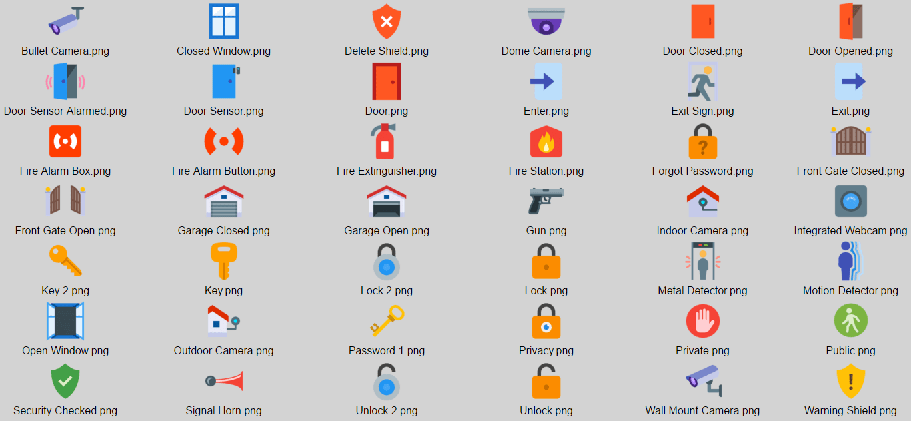911x421 pixels.
Task: Select the Motion Detector icon
Action: click(x=851, y=261)
